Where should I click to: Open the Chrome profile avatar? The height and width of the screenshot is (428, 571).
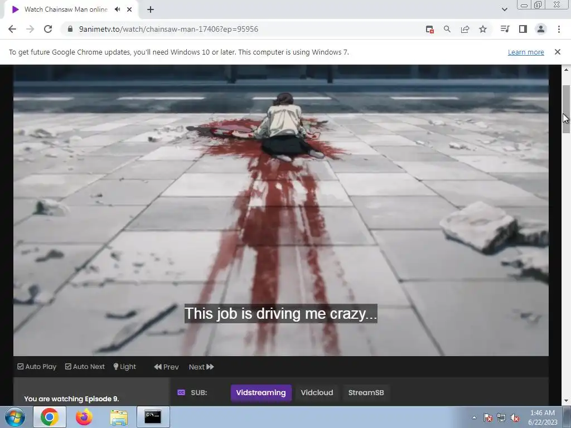click(541, 29)
